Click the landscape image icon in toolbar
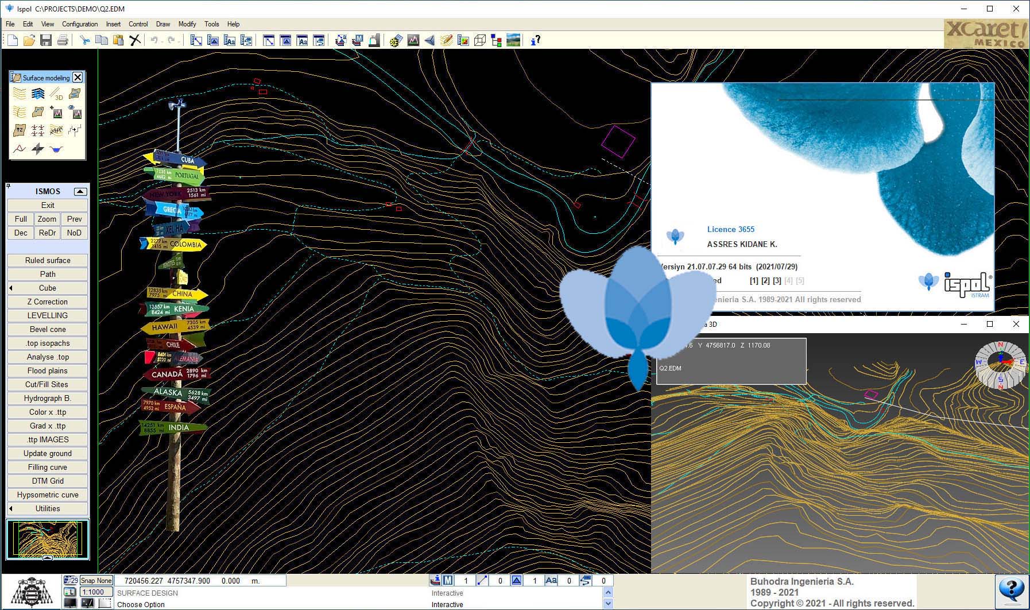This screenshot has width=1030, height=610. [513, 40]
